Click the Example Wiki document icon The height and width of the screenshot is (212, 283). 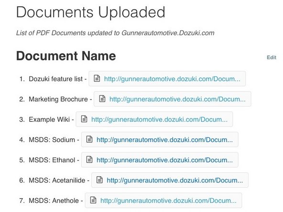84,119
